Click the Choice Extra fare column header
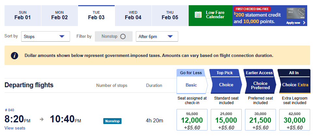Screen dimensions: 316x137 point(295,85)
